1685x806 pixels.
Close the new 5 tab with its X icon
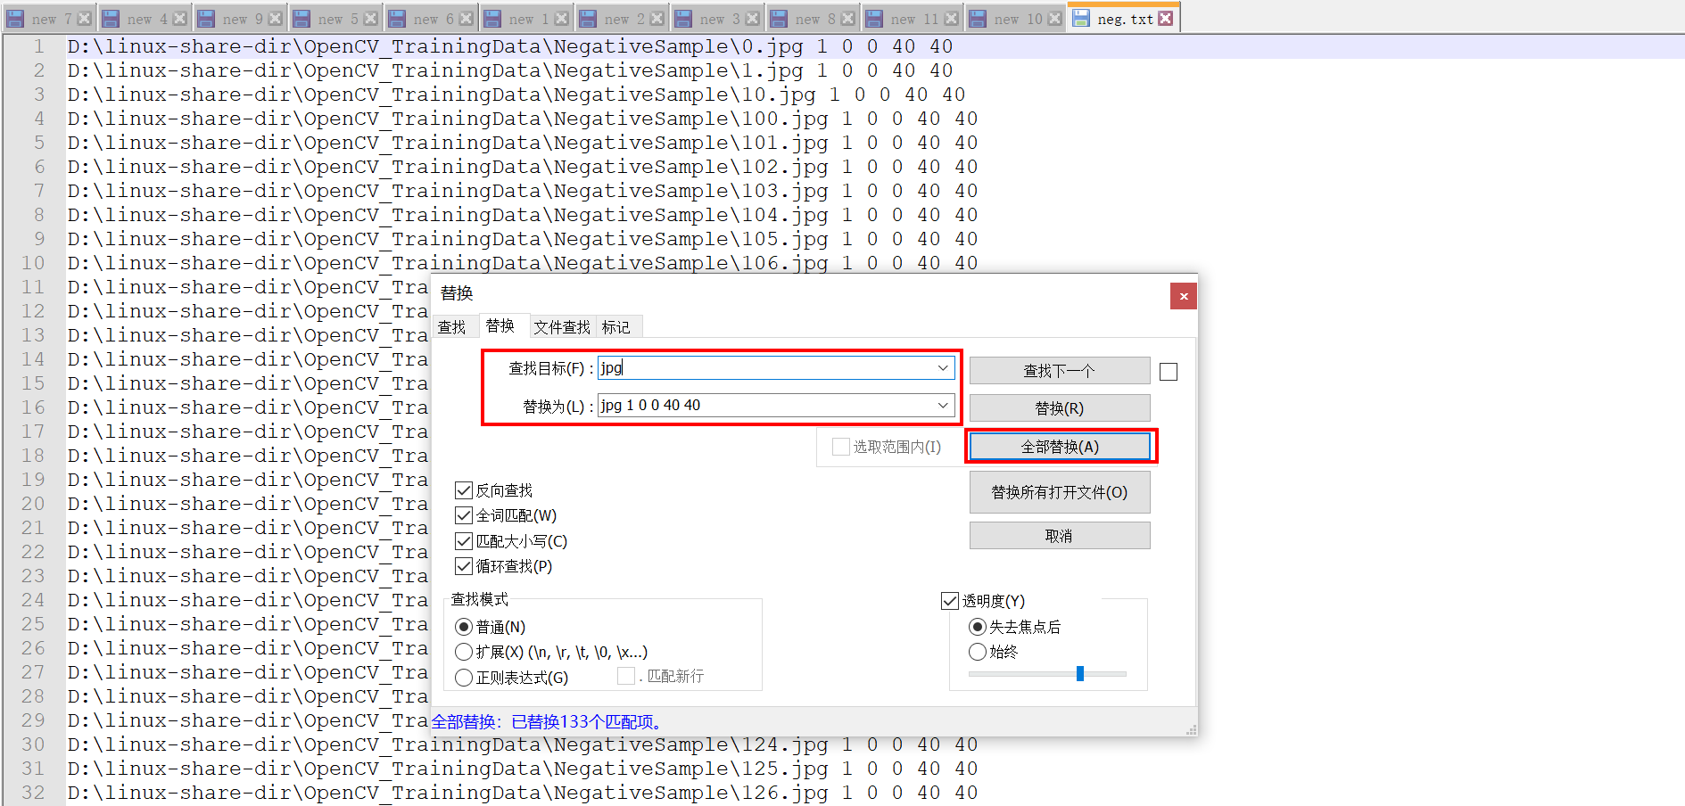pyautogui.click(x=370, y=19)
